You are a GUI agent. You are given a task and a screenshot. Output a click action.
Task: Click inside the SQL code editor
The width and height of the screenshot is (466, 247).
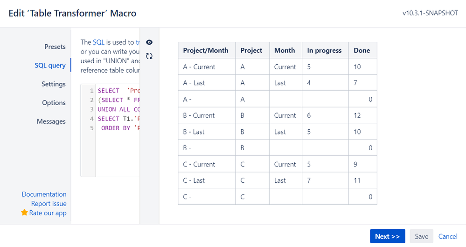(x=118, y=149)
